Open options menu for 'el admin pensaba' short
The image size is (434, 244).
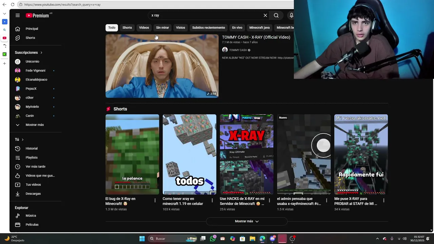click(x=327, y=201)
